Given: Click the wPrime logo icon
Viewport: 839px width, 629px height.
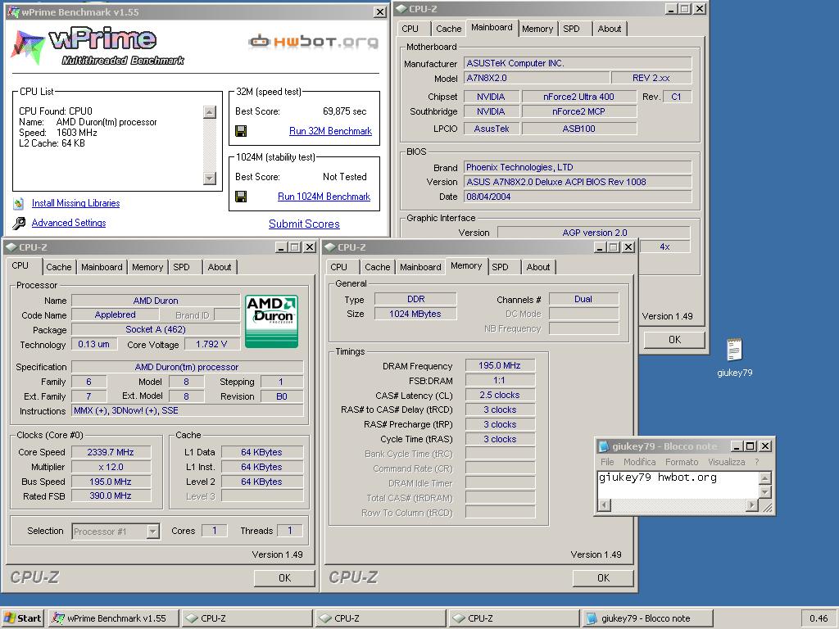Looking at the screenshot, I should [x=27, y=47].
